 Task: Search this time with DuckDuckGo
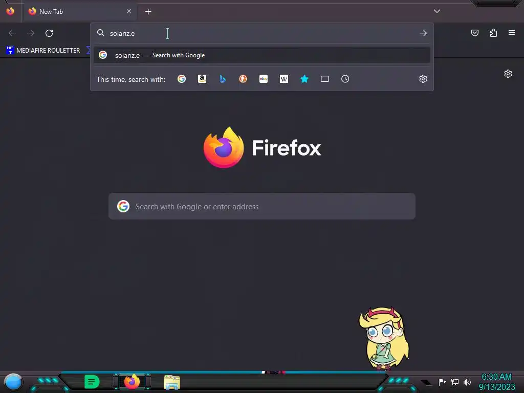pos(243,79)
